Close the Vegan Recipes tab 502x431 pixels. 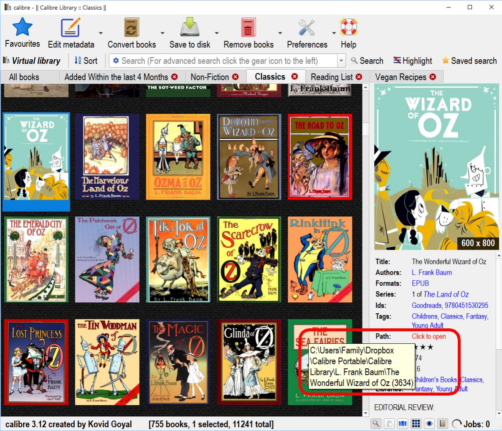click(x=433, y=77)
